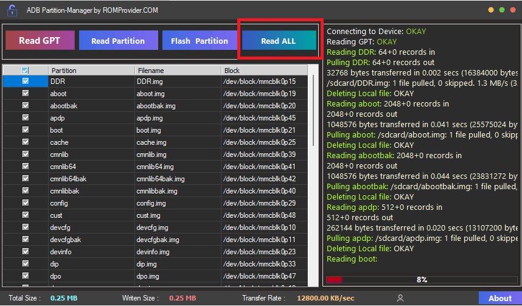The image size is (522, 306).
Task: Click the 'Reading boot:' log line
Action: pyautogui.click(x=352, y=259)
